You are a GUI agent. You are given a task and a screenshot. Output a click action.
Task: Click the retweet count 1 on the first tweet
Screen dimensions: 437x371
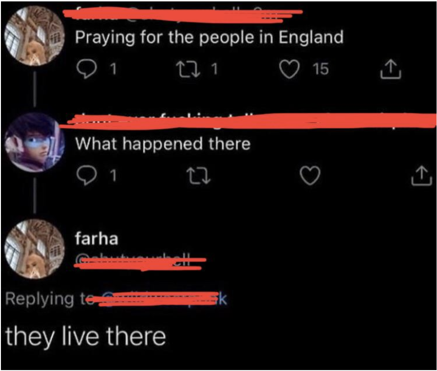click(x=214, y=69)
